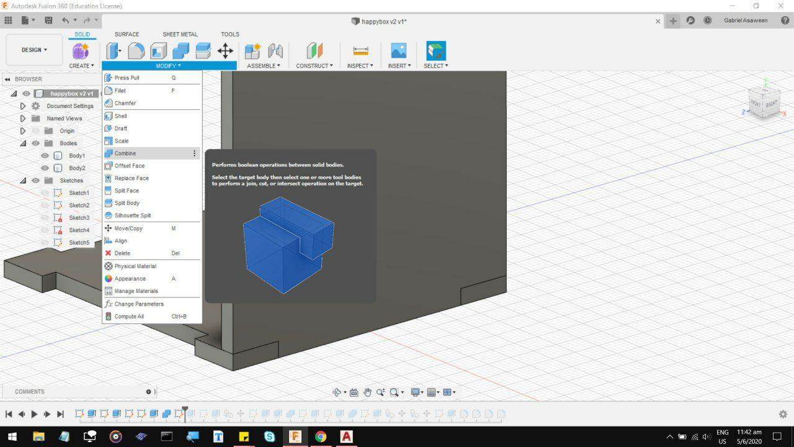Click the Orbit navigation tool

coord(337,392)
